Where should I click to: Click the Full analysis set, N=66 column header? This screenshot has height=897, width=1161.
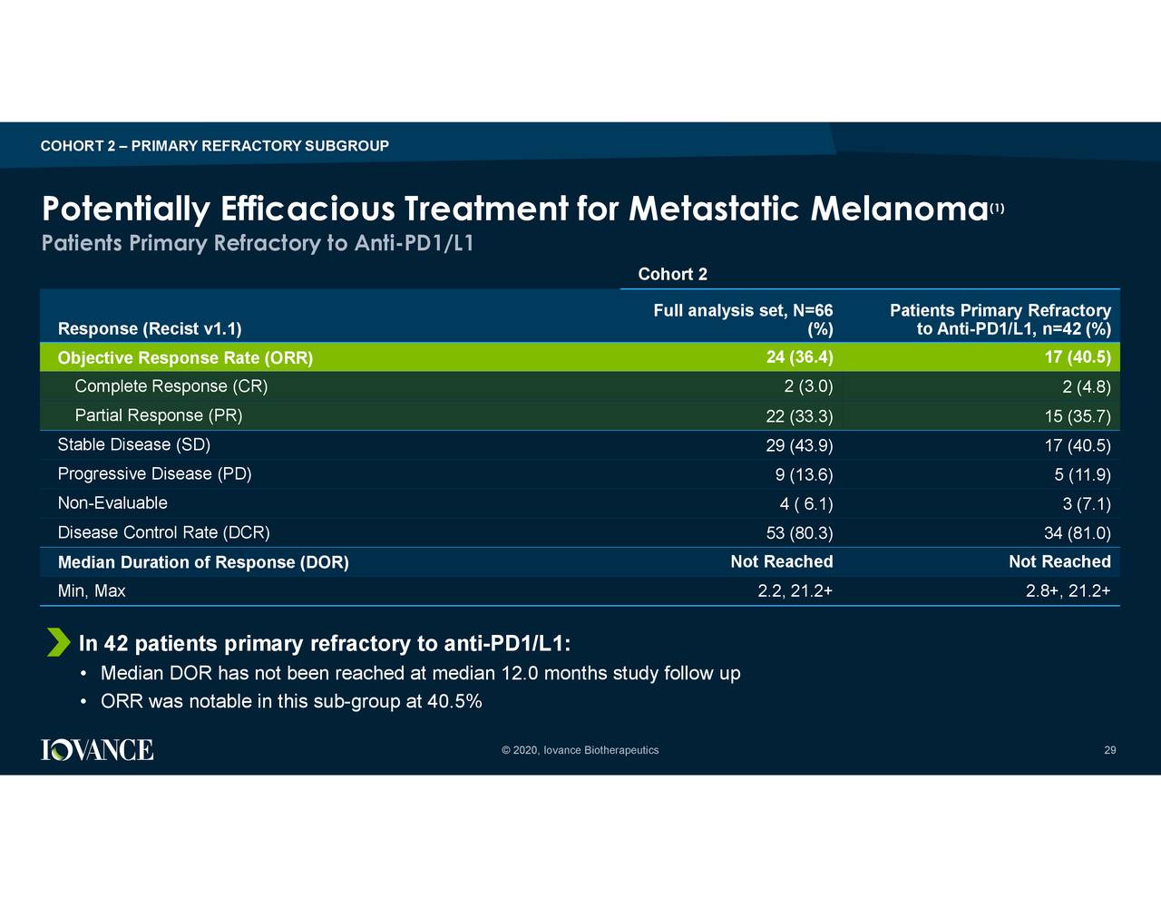(x=743, y=319)
